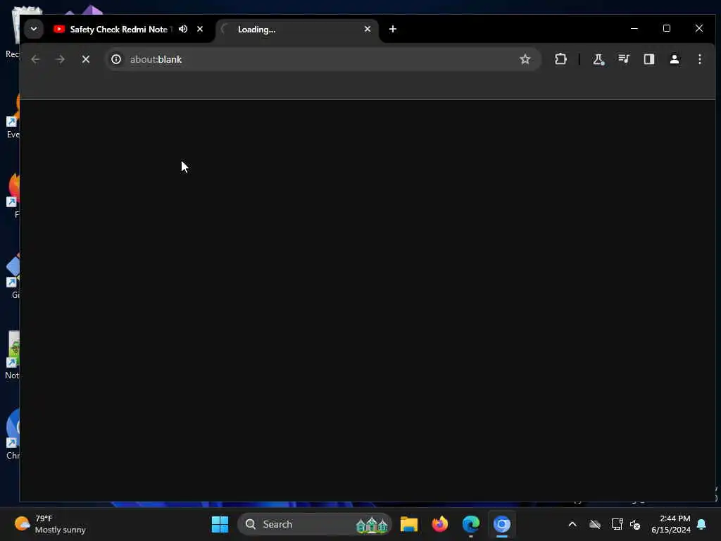
Task: Open the Windows Start menu
Action: click(x=220, y=524)
